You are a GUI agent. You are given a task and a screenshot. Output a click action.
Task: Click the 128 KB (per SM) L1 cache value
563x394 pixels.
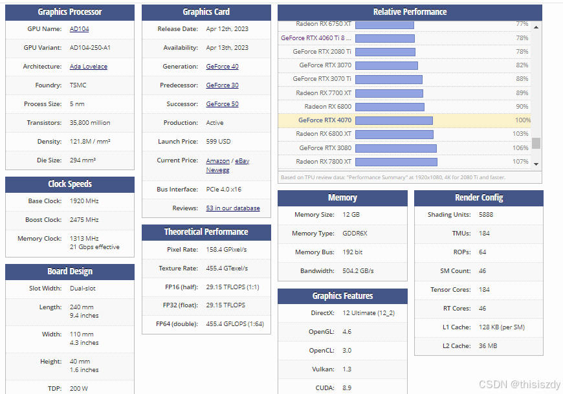pos(502,327)
